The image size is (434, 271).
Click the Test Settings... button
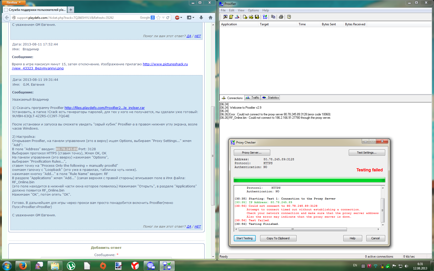pos(367,153)
